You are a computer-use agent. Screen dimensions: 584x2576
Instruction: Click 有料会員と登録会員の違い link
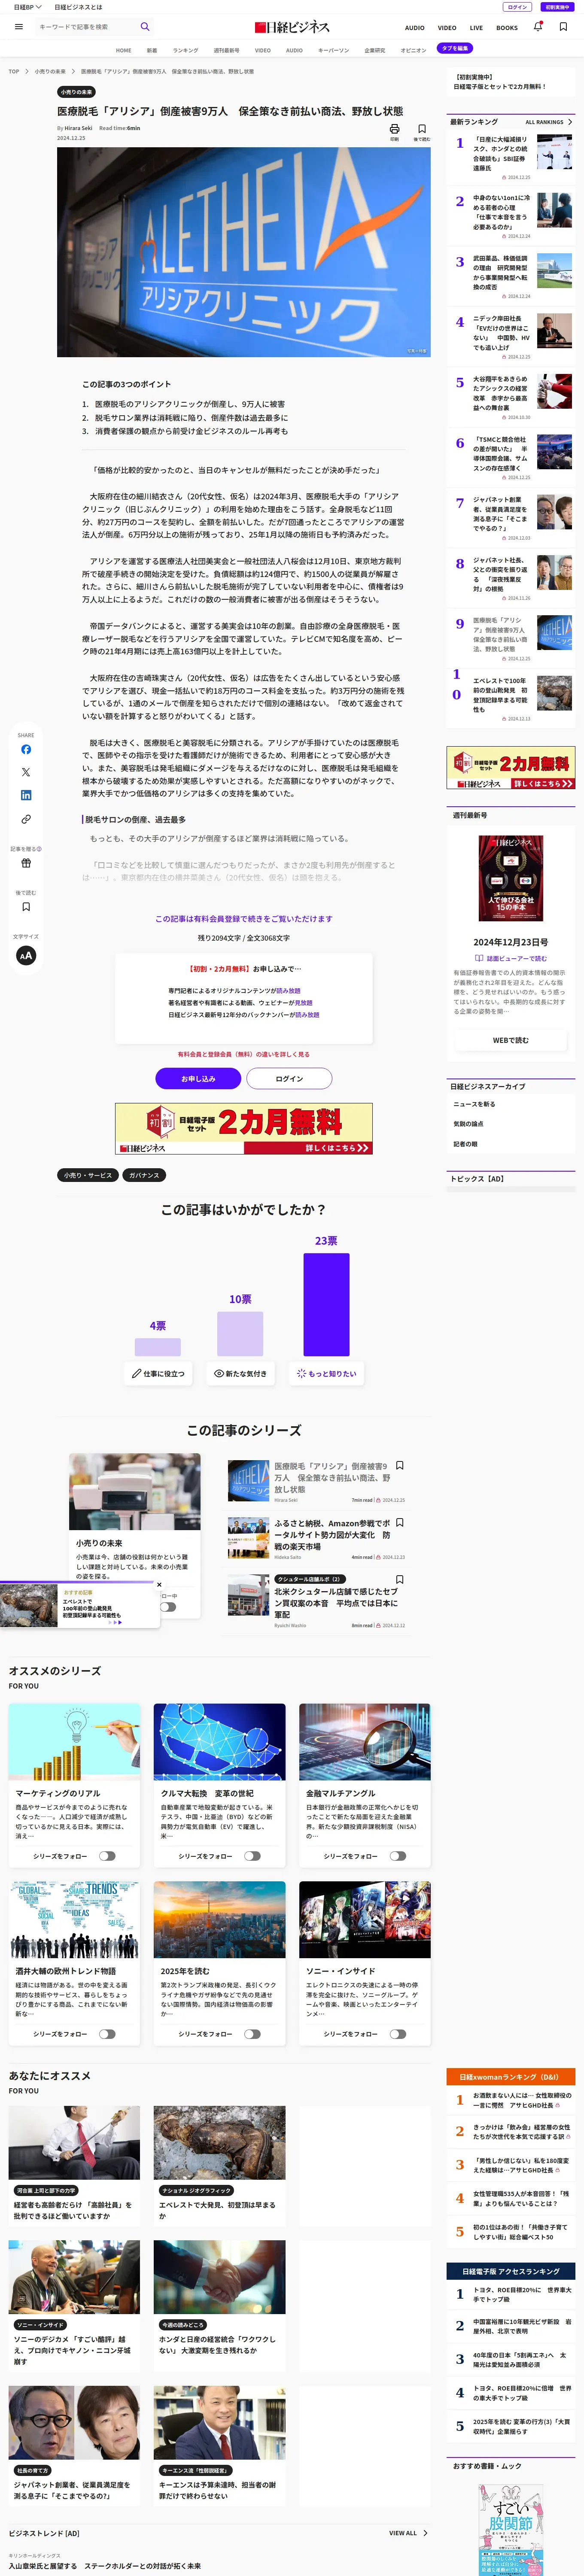coord(243,1054)
